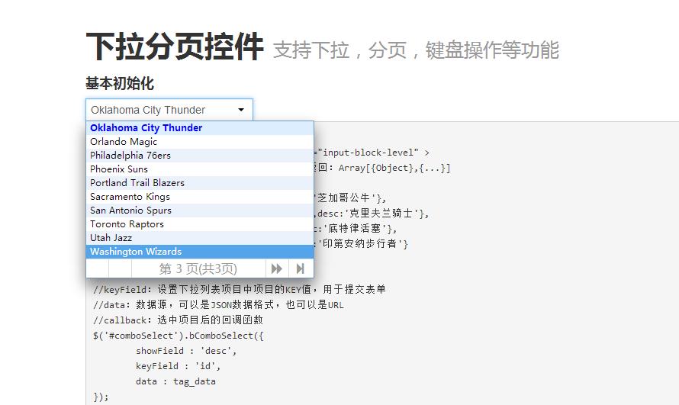Viewport: 679px width, 405px height.
Task: Toggle the combo box dropdown arrow
Action: [241, 110]
